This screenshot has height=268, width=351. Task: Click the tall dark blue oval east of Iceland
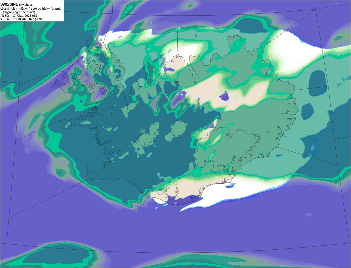(318, 84)
